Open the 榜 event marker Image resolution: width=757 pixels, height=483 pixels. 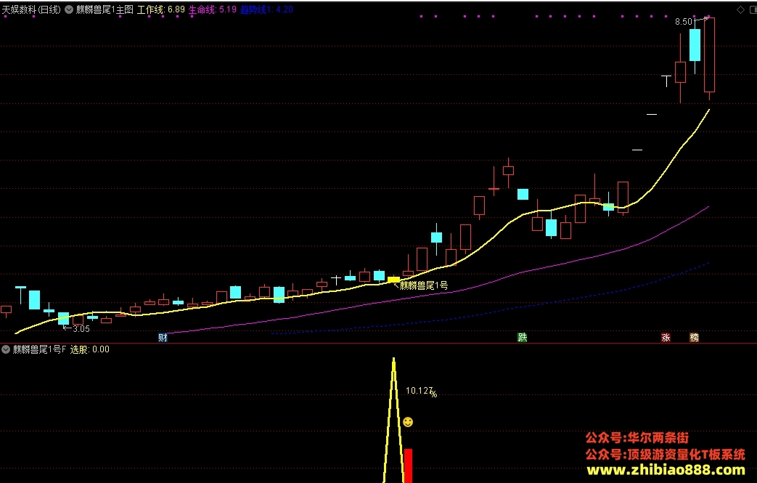point(695,338)
